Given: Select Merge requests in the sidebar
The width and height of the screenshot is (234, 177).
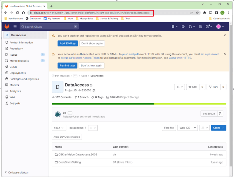Looking at the screenshot, I should pyautogui.click(x=19, y=61).
